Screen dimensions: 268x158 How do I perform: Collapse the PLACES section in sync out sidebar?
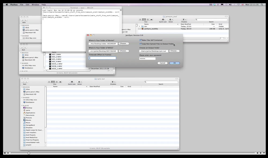coord(22,106)
